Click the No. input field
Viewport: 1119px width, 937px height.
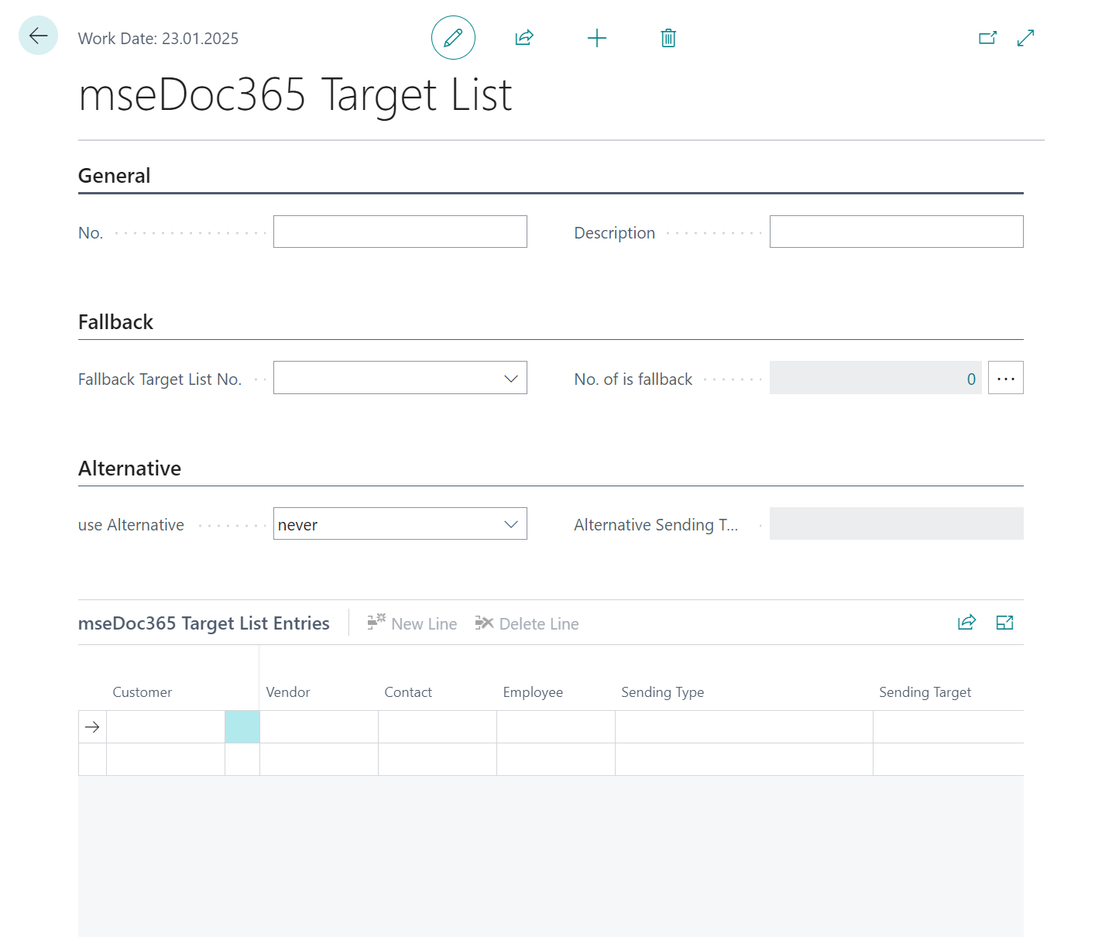click(x=400, y=232)
